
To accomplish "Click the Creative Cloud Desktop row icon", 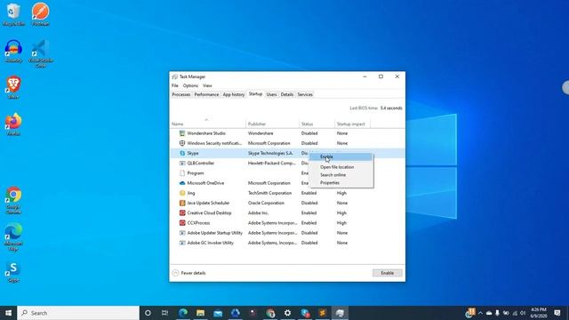I will (182, 213).
